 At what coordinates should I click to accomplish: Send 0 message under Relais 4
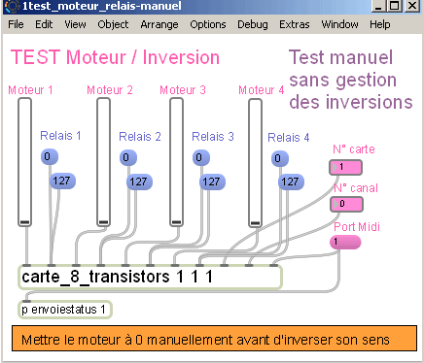[x=280, y=158]
